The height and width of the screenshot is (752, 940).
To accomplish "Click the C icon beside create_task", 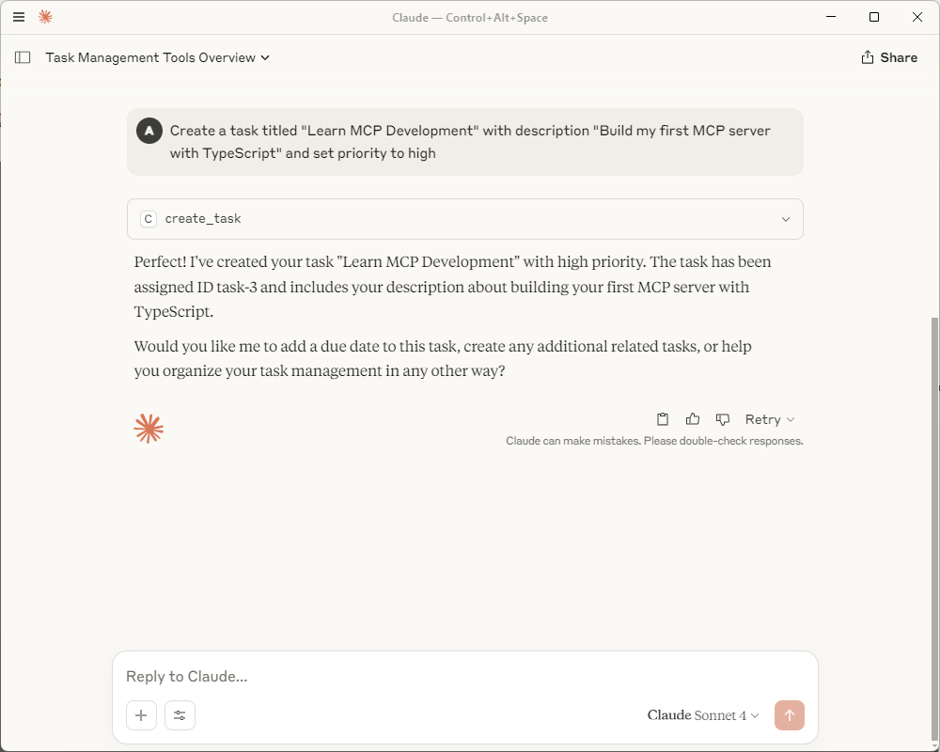I will point(149,219).
